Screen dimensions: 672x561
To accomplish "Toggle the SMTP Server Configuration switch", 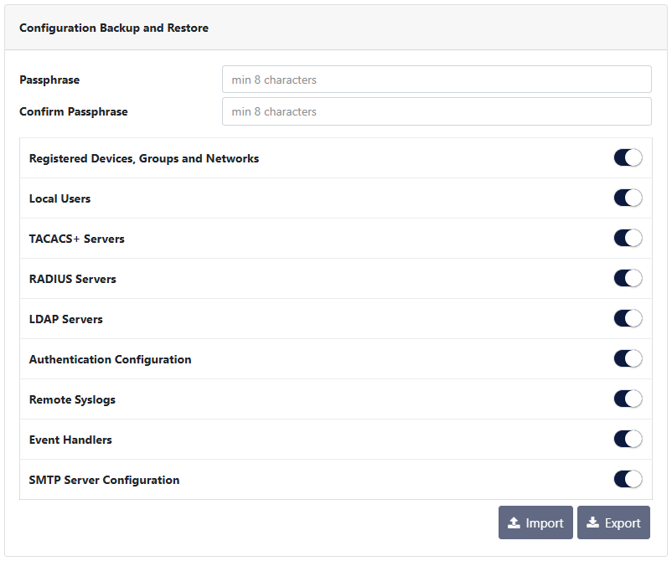I will (628, 479).
